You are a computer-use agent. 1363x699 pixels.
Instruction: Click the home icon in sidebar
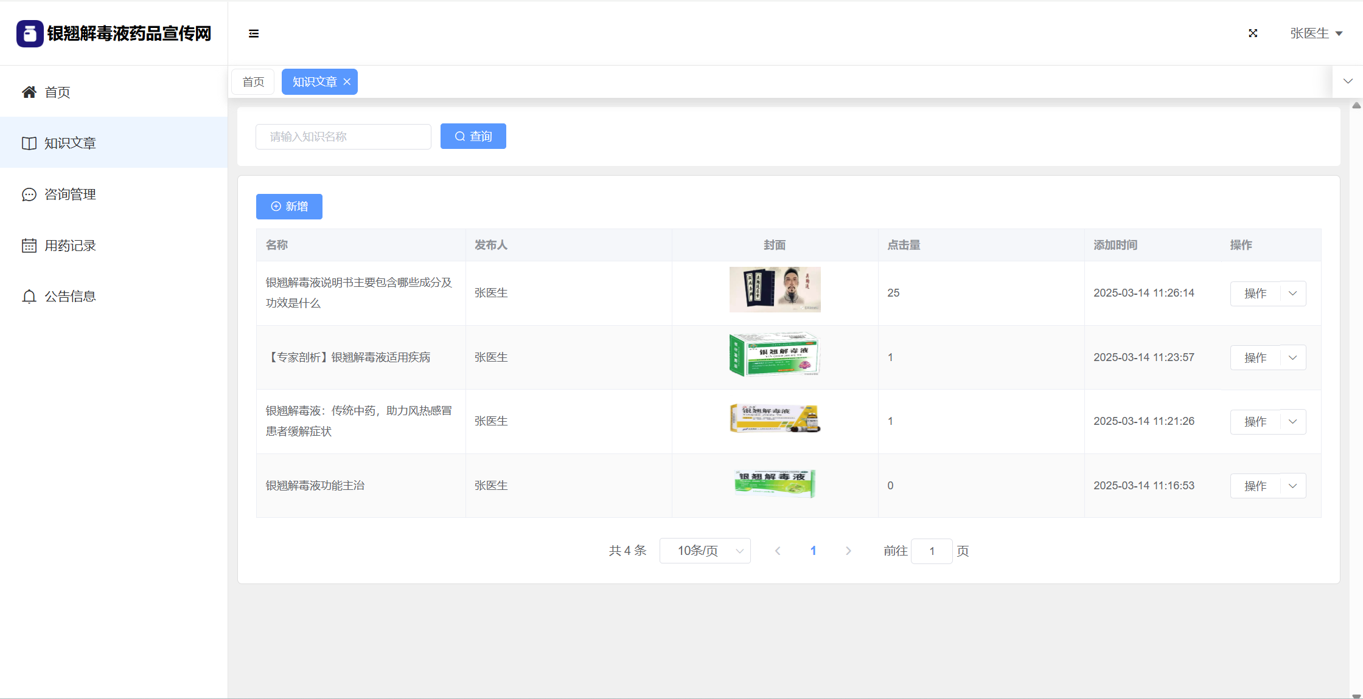click(29, 92)
